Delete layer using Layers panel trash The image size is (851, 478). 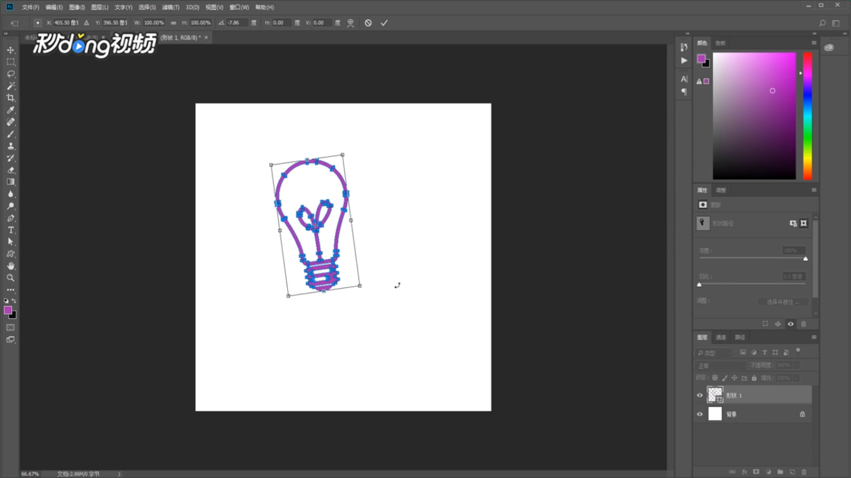[x=804, y=472]
